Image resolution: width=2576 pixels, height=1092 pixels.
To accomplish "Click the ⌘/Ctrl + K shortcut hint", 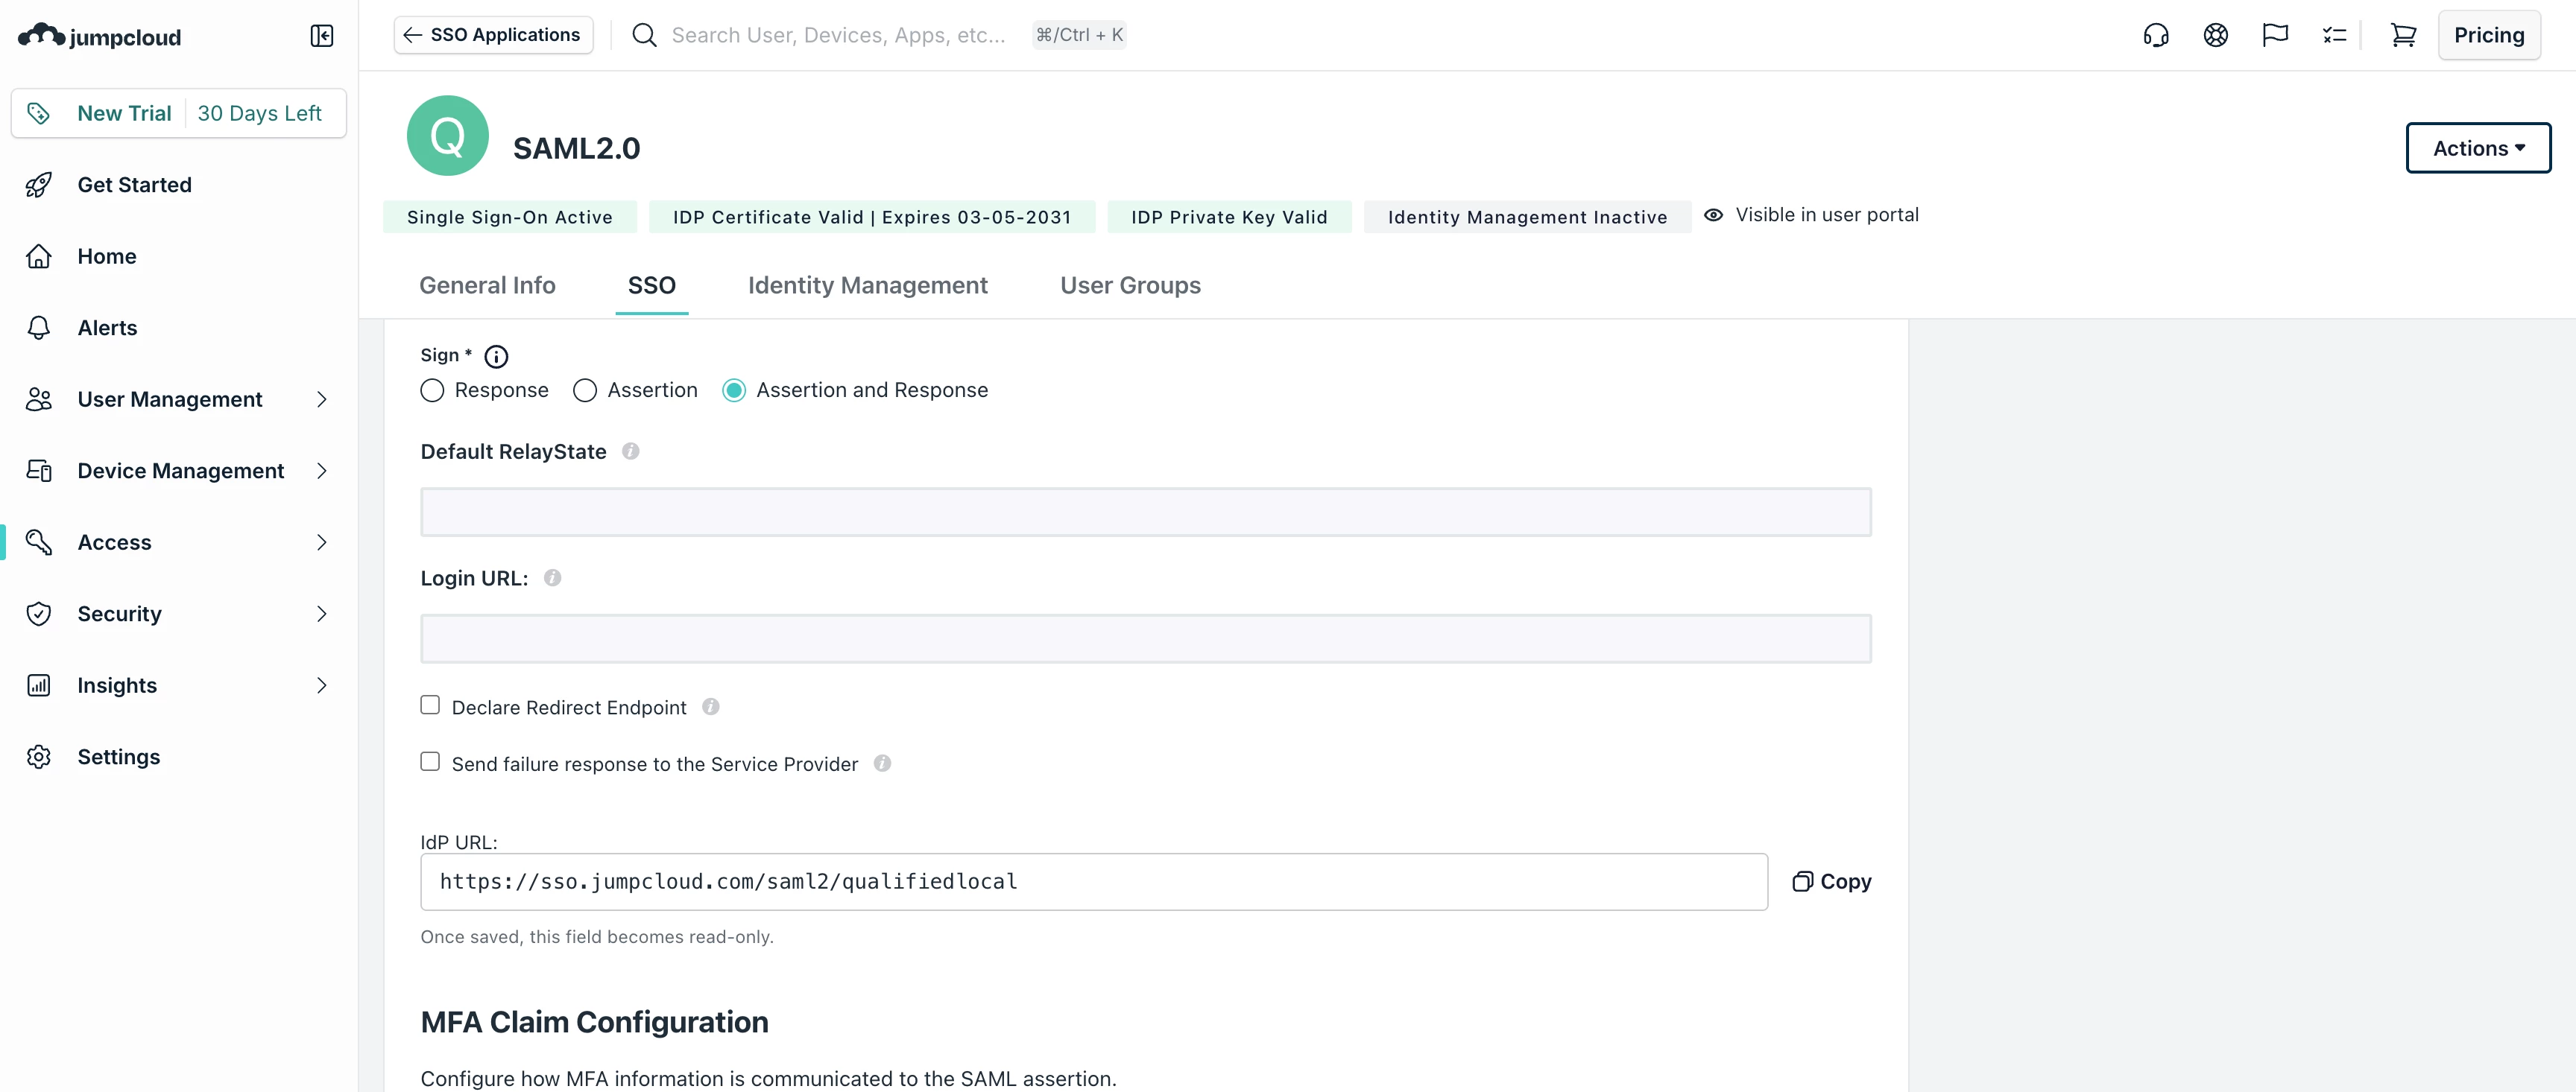I will [x=1079, y=35].
